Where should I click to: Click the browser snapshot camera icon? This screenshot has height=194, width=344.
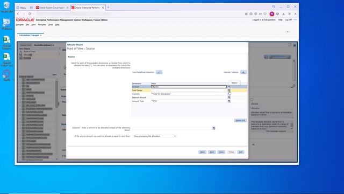[251, 14]
